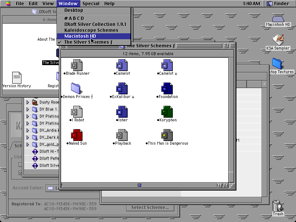Viewport: 296px width, 222px height.
Task: Click the menu bar clock showing 1:40 AM
Action: (x=251, y=4)
